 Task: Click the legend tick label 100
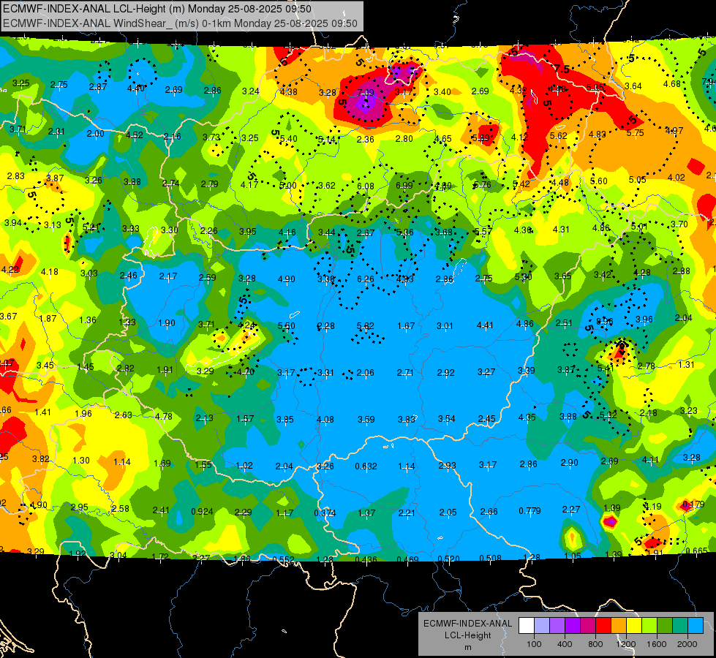pyautogui.click(x=534, y=644)
